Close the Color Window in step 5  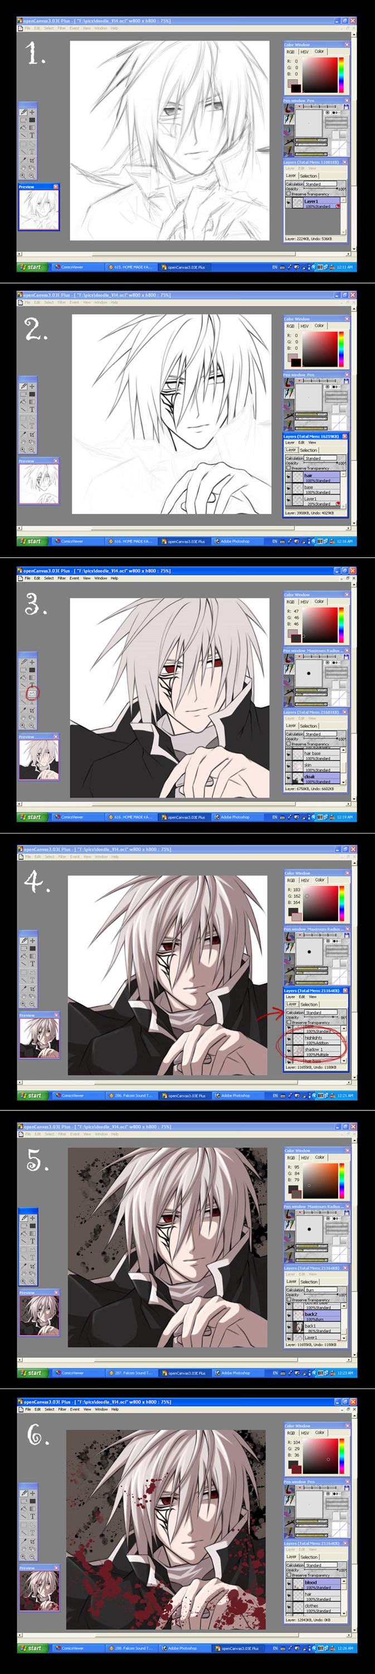[347, 1150]
